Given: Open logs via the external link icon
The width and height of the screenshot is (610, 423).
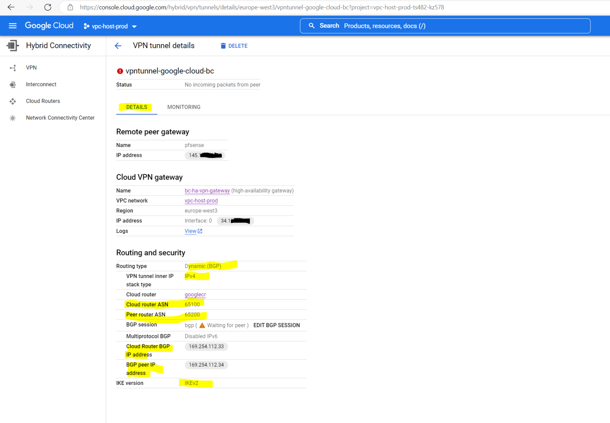Looking at the screenshot, I should point(200,231).
